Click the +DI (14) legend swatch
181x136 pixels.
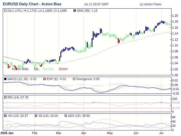point(5,115)
